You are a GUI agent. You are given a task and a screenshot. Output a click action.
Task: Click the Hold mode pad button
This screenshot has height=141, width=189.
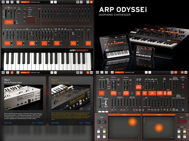point(99,131)
